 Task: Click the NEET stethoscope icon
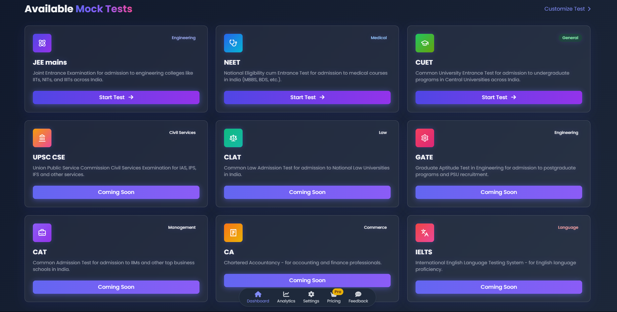tap(233, 43)
